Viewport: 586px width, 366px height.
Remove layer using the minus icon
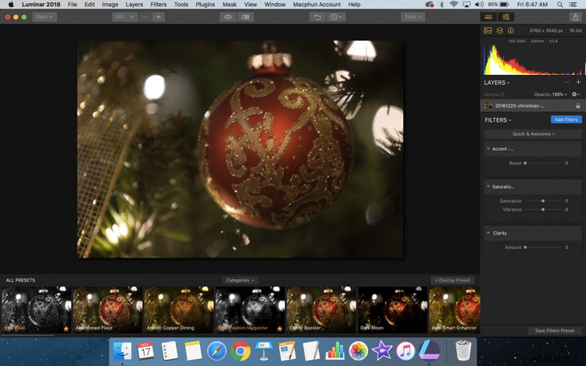coord(567,82)
